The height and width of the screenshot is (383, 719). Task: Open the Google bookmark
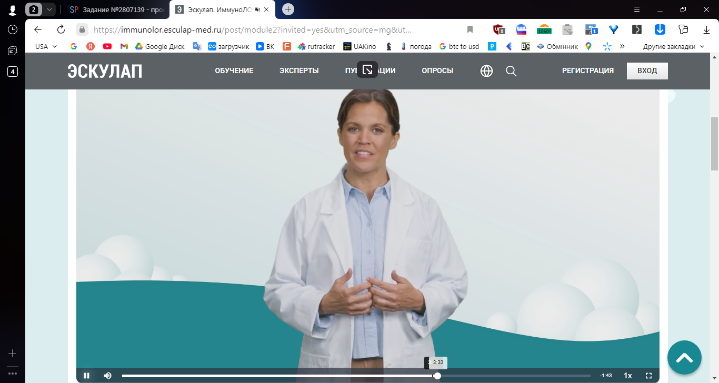tap(74, 46)
